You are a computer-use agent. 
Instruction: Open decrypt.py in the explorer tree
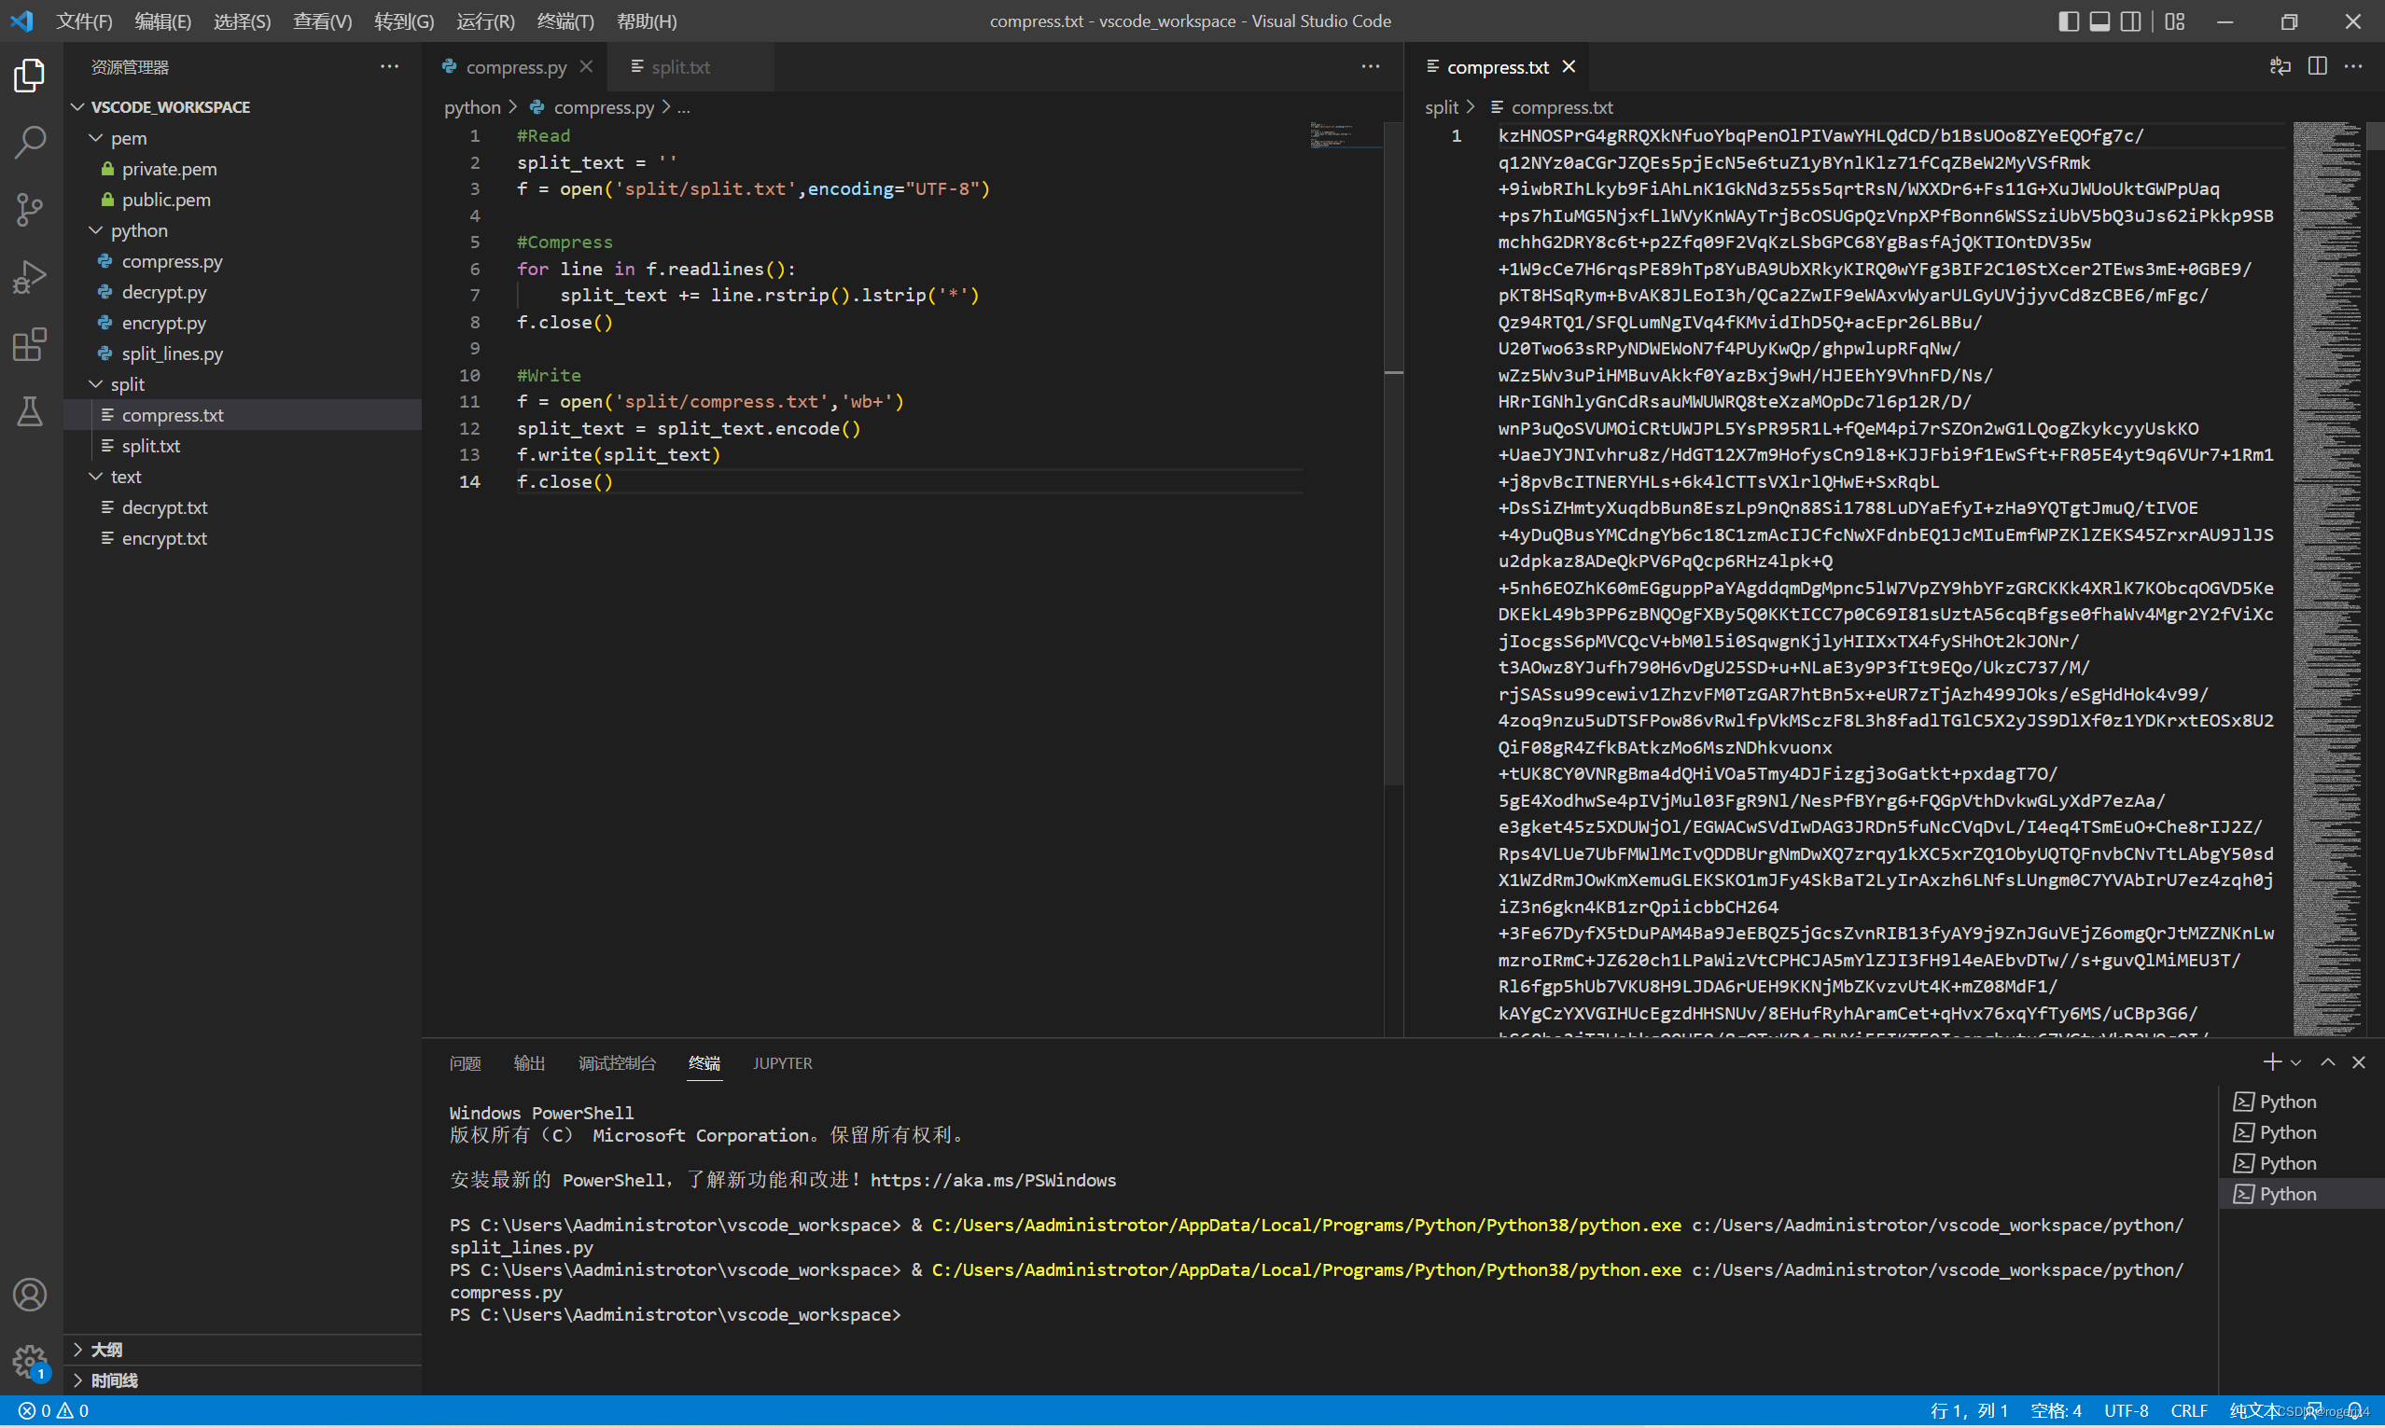pos(163,292)
